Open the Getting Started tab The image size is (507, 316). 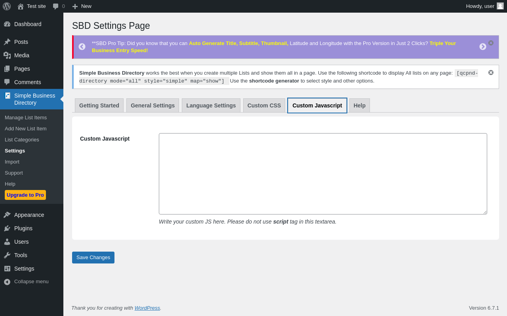point(99,105)
